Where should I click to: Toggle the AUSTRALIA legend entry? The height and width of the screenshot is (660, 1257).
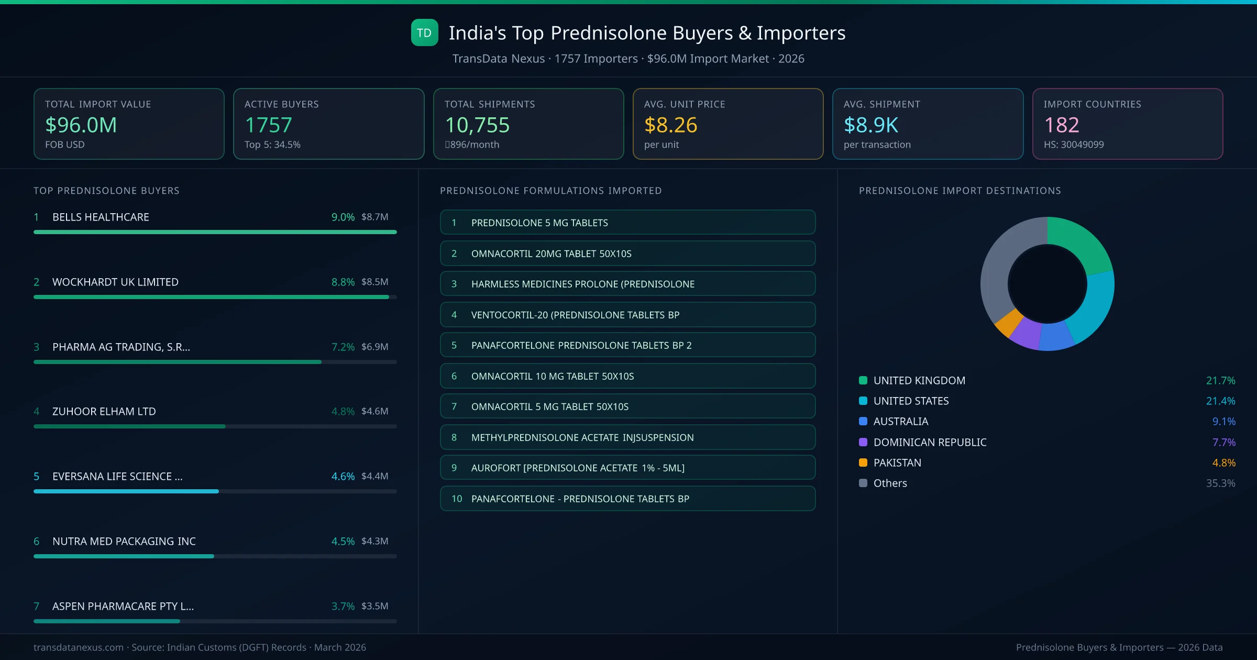pyautogui.click(x=901, y=421)
